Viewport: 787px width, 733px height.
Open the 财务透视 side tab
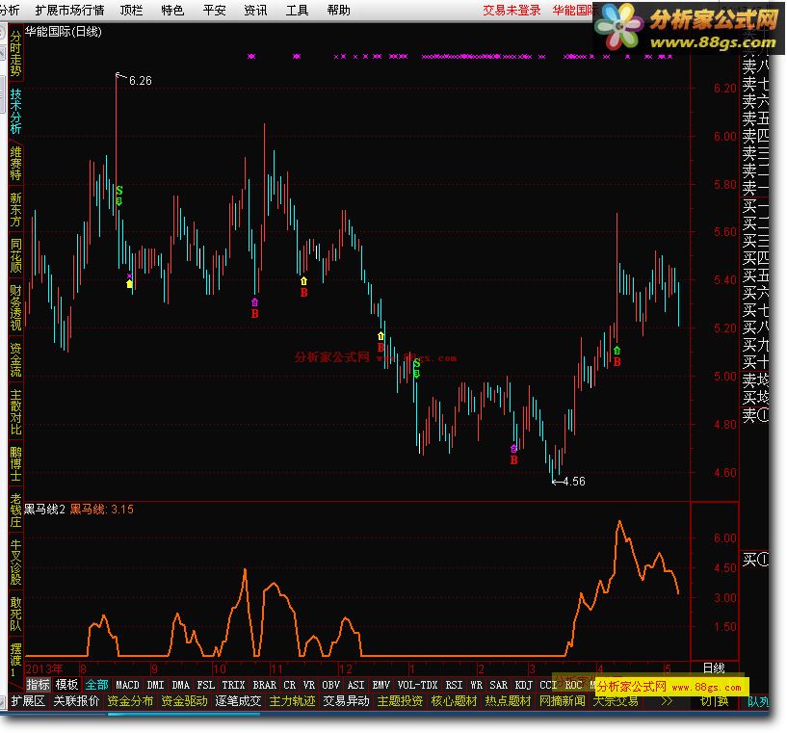[x=15, y=308]
